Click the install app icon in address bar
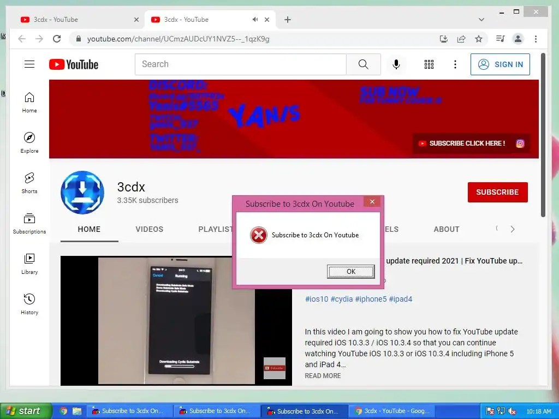559x419 pixels. (443, 39)
